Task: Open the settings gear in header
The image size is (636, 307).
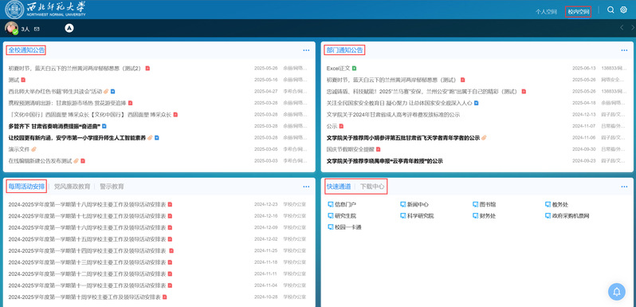Action: [623, 10]
